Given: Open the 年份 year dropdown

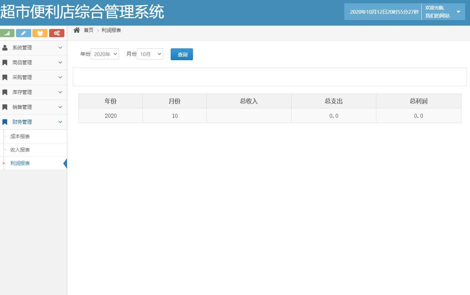Looking at the screenshot, I should tap(104, 54).
